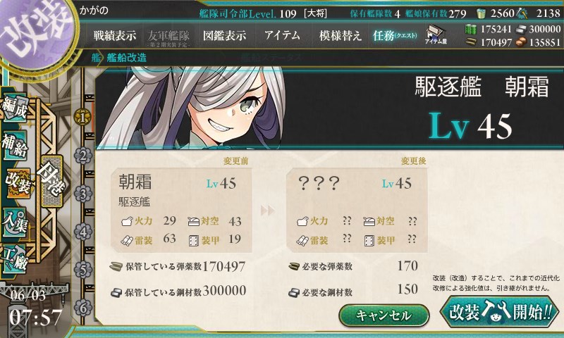Start remodel with 改装開始 button
This screenshot has width=564, height=338.
tap(500, 312)
